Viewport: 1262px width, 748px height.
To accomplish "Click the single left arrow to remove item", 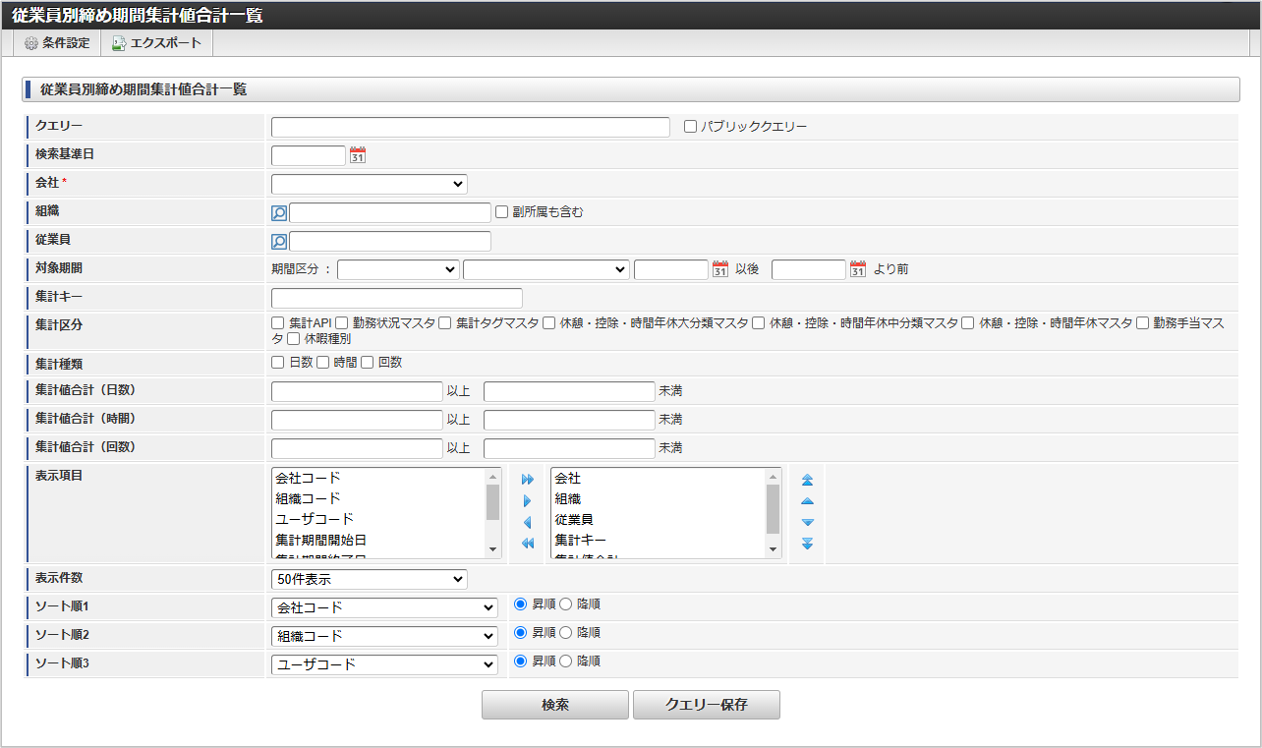I will (527, 522).
